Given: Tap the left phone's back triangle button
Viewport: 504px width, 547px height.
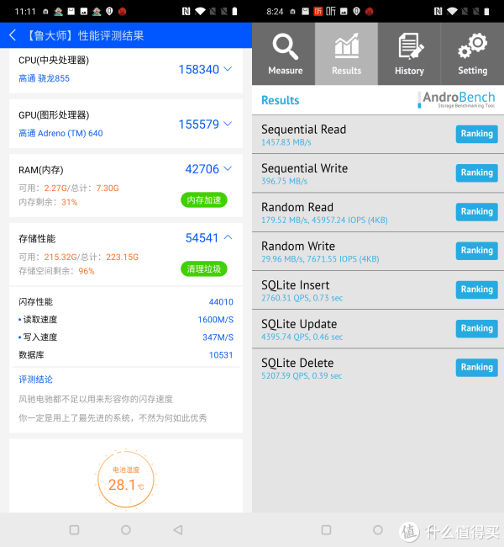Looking at the screenshot, I should [x=178, y=530].
